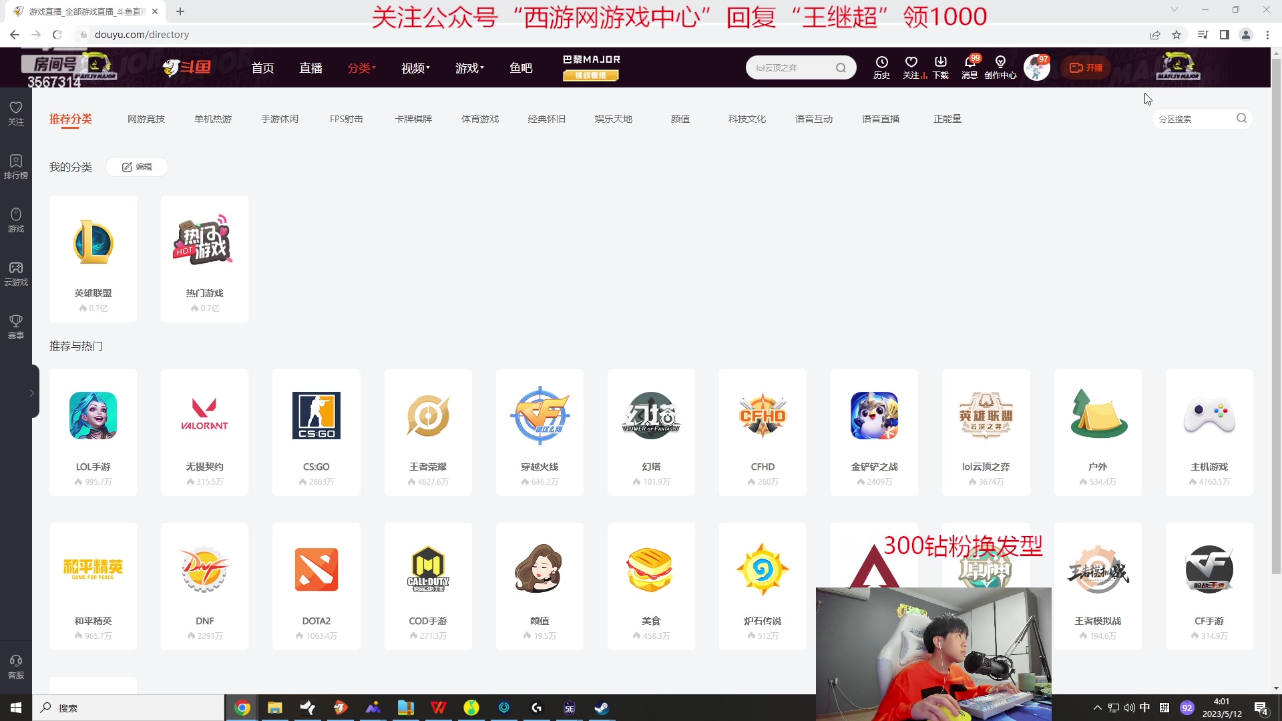Open the CS:GO category thumbnail

316,416
